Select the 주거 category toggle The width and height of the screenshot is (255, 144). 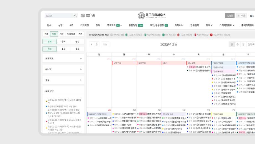click(63, 42)
